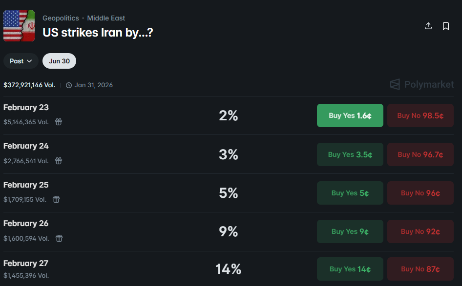Buy Yes at 3.5¢ for February 24

pos(350,154)
